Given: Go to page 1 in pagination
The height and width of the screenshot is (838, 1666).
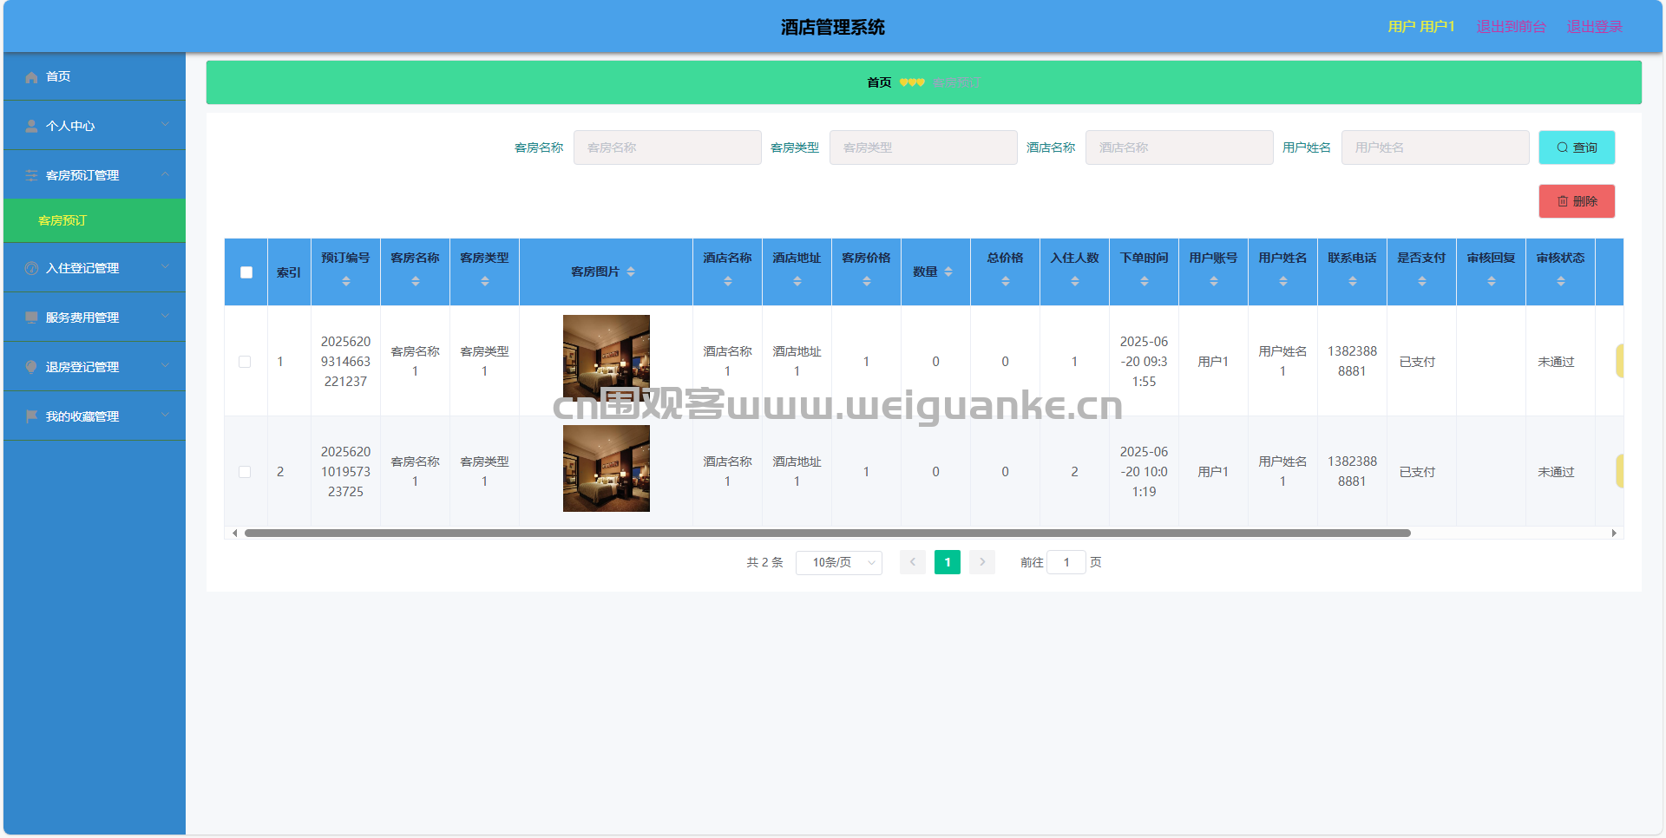Looking at the screenshot, I should [948, 562].
